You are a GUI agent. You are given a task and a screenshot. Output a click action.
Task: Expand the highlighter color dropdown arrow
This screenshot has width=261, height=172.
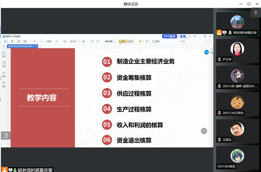(x=143, y=41)
